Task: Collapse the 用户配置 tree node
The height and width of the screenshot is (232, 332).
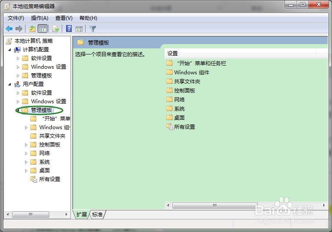Action: tap(10, 84)
